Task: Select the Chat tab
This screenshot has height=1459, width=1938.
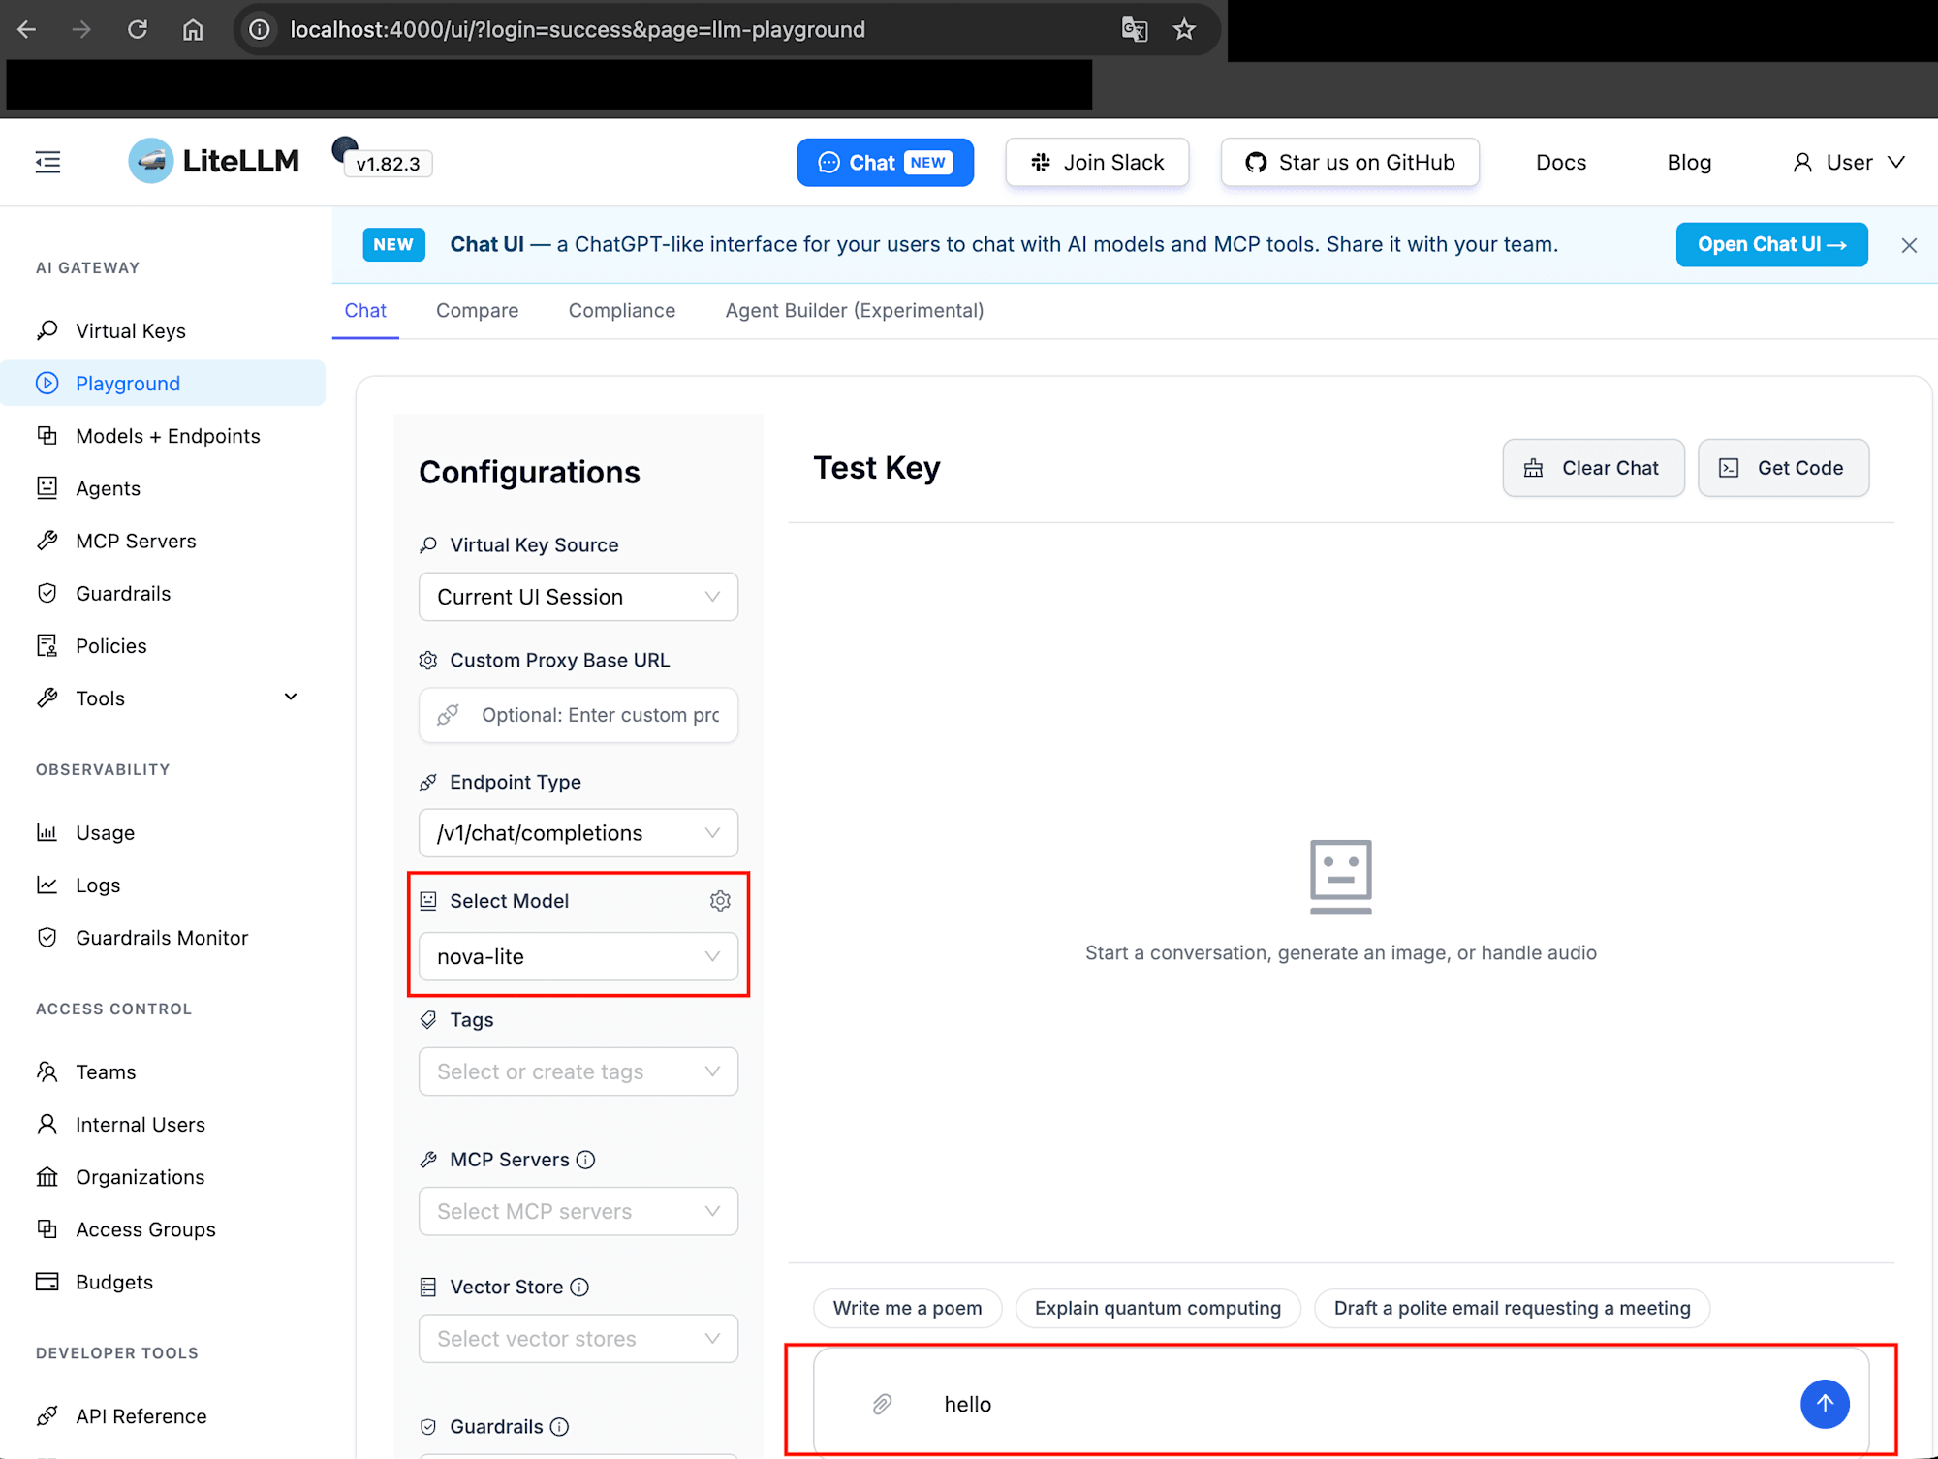Action: (365, 310)
